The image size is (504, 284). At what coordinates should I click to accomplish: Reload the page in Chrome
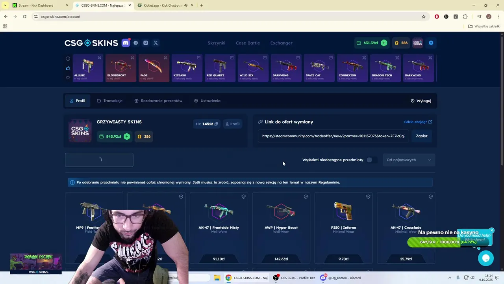pos(24,17)
